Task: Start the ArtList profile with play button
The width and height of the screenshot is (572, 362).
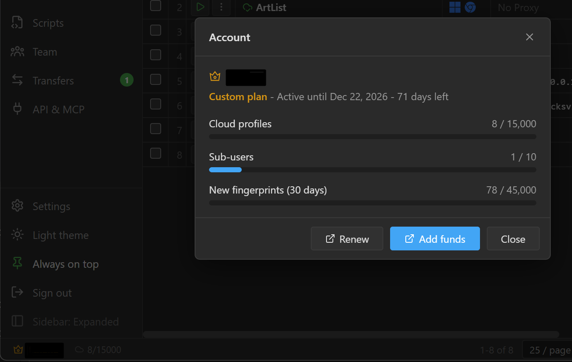Action: (x=201, y=7)
